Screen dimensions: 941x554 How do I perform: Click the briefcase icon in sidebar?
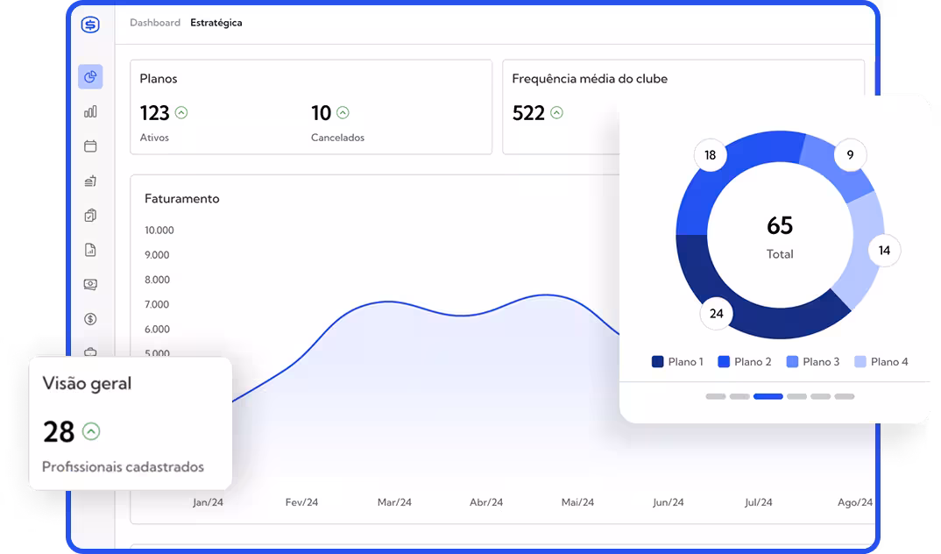click(90, 352)
